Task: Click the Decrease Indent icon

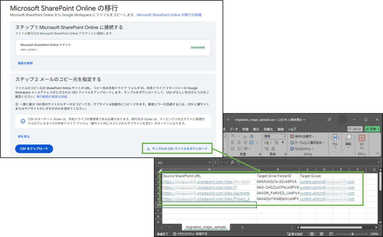Action: 233,149
